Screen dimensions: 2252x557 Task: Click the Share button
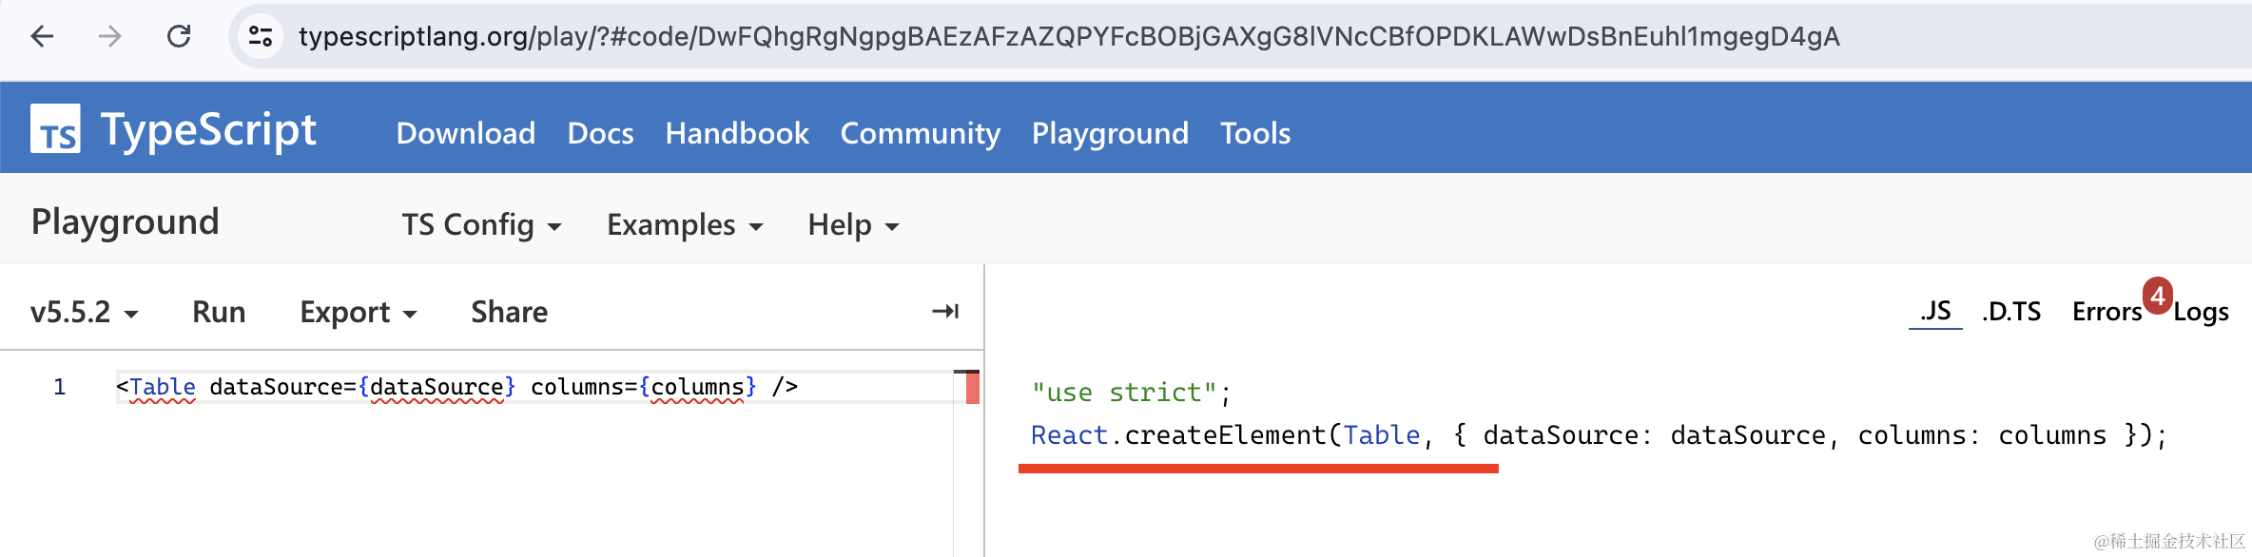pos(510,312)
